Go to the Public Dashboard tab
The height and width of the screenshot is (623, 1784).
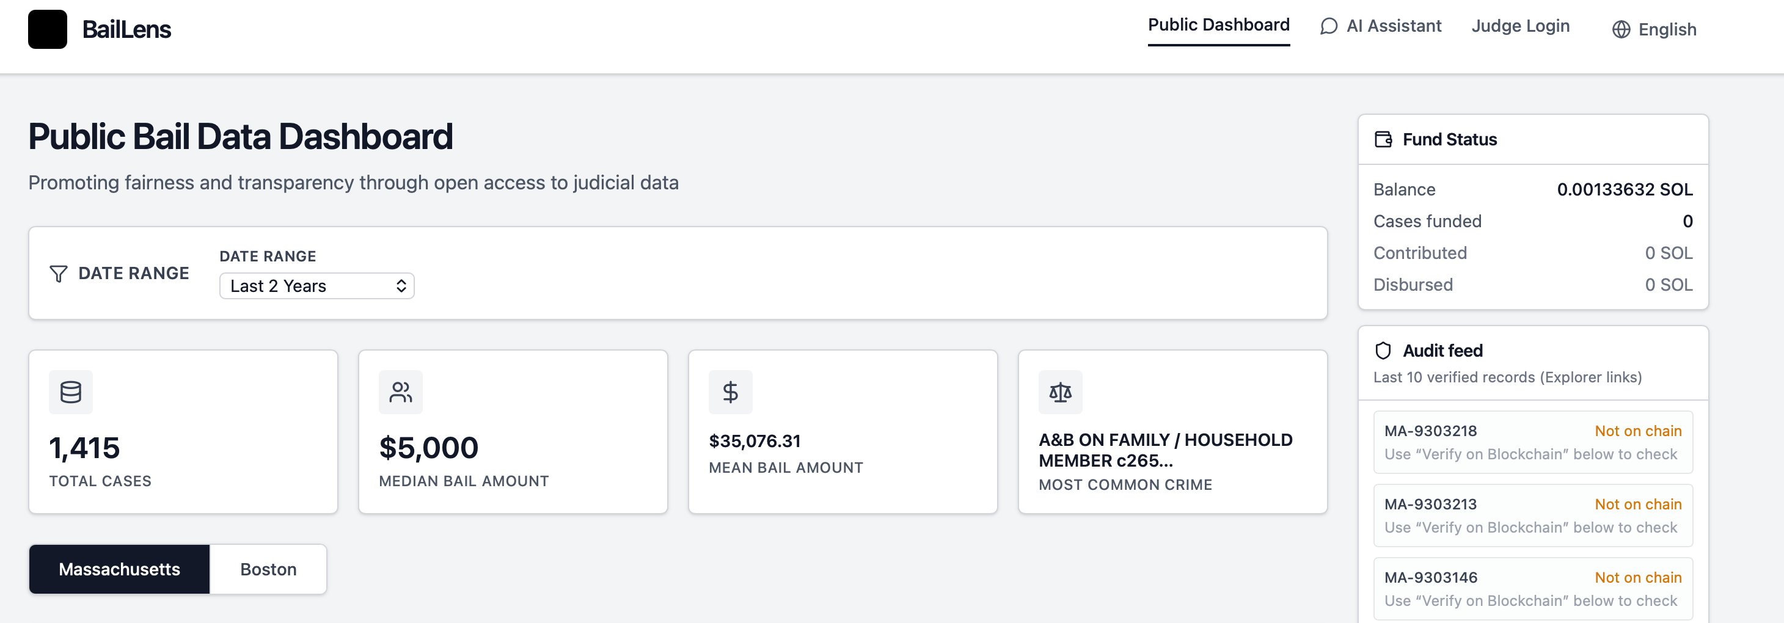[1218, 25]
